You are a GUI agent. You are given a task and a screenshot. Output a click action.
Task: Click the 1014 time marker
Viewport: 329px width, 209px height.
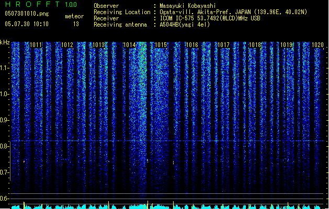click(130, 45)
